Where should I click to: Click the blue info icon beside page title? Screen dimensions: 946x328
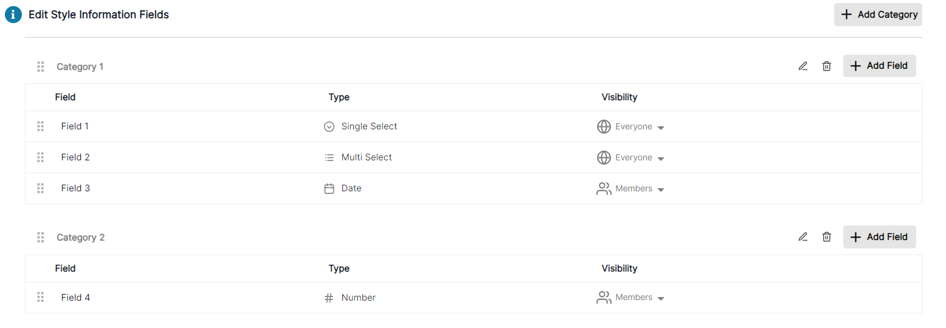point(13,15)
